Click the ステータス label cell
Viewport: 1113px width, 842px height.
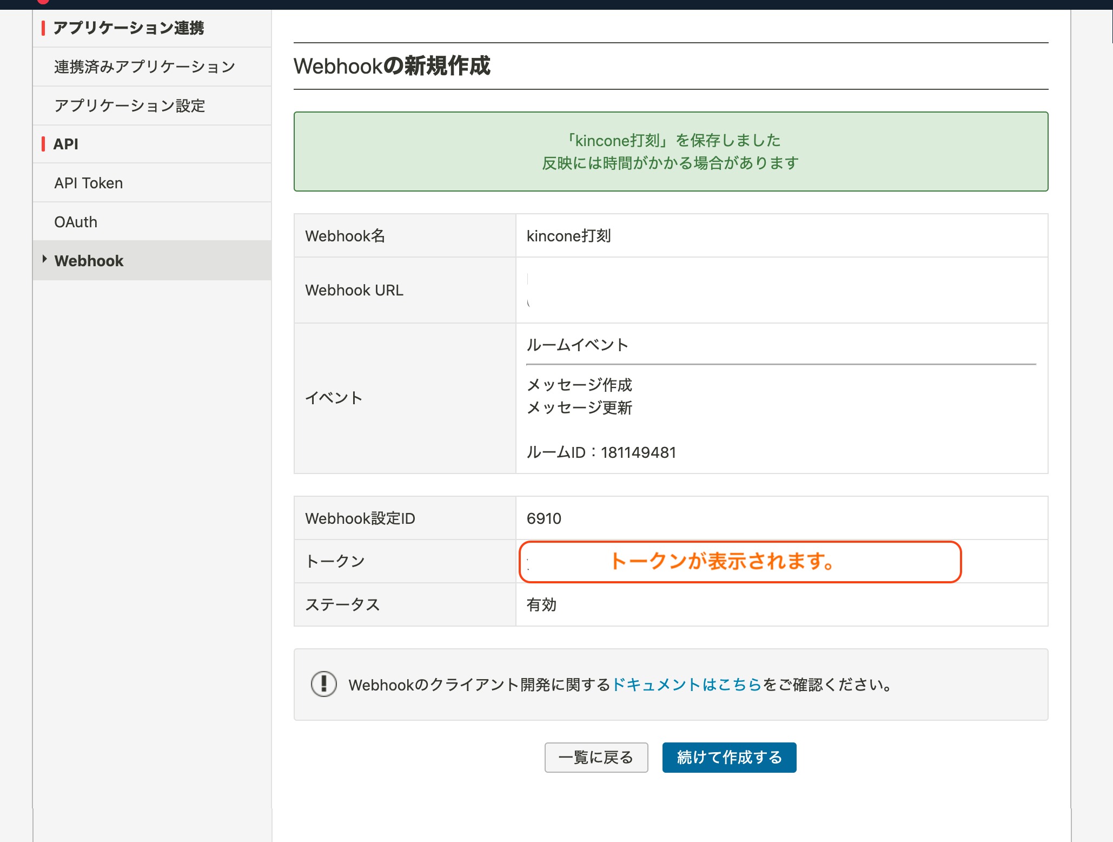pyautogui.click(x=405, y=604)
